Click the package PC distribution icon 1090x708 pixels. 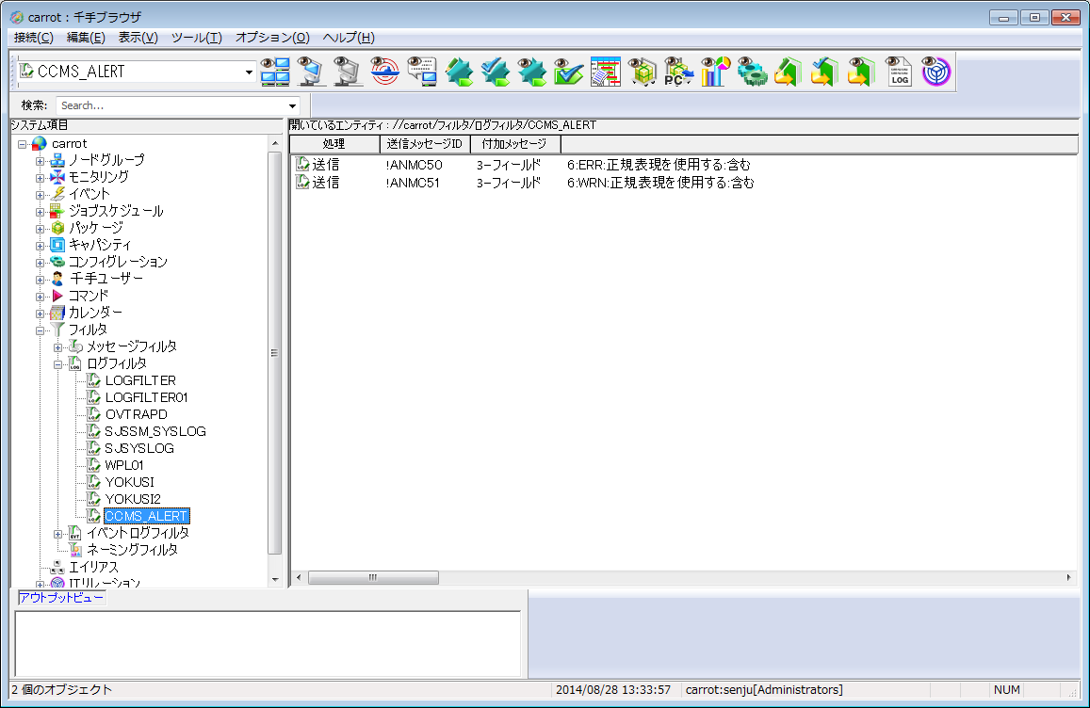click(x=678, y=72)
